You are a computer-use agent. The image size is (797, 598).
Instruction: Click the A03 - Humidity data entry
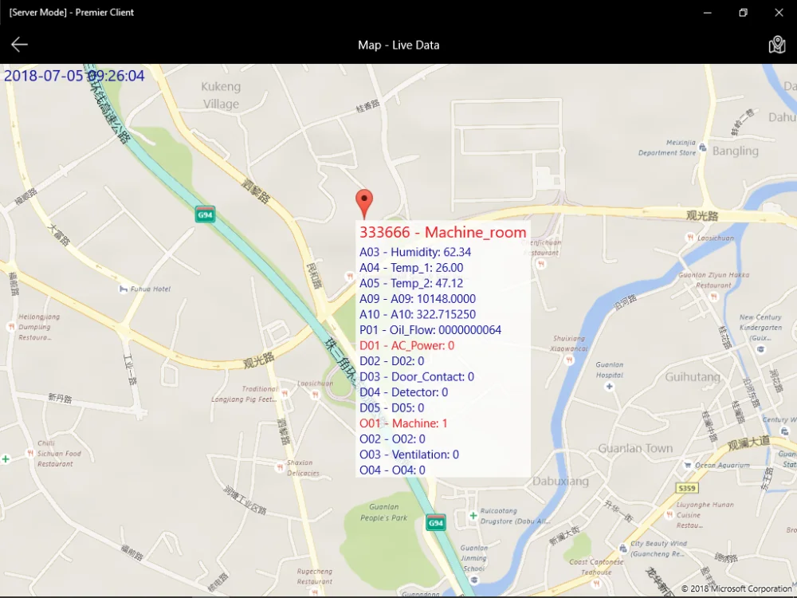pyautogui.click(x=415, y=252)
